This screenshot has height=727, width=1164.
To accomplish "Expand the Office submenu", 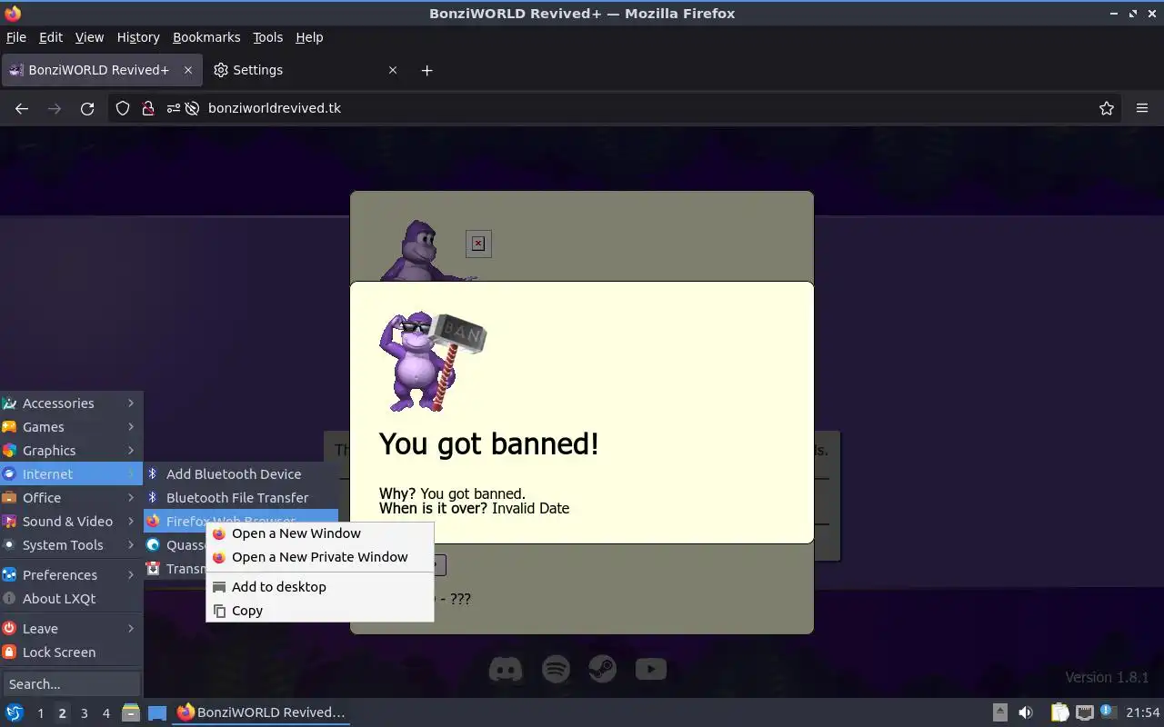I will 71,498.
